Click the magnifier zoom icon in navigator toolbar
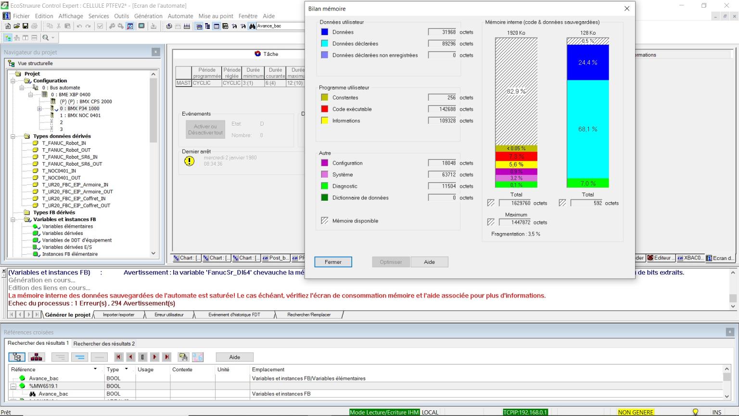Image resolution: width=739 pixels, height=416 pixels. (x=46, y=38)
